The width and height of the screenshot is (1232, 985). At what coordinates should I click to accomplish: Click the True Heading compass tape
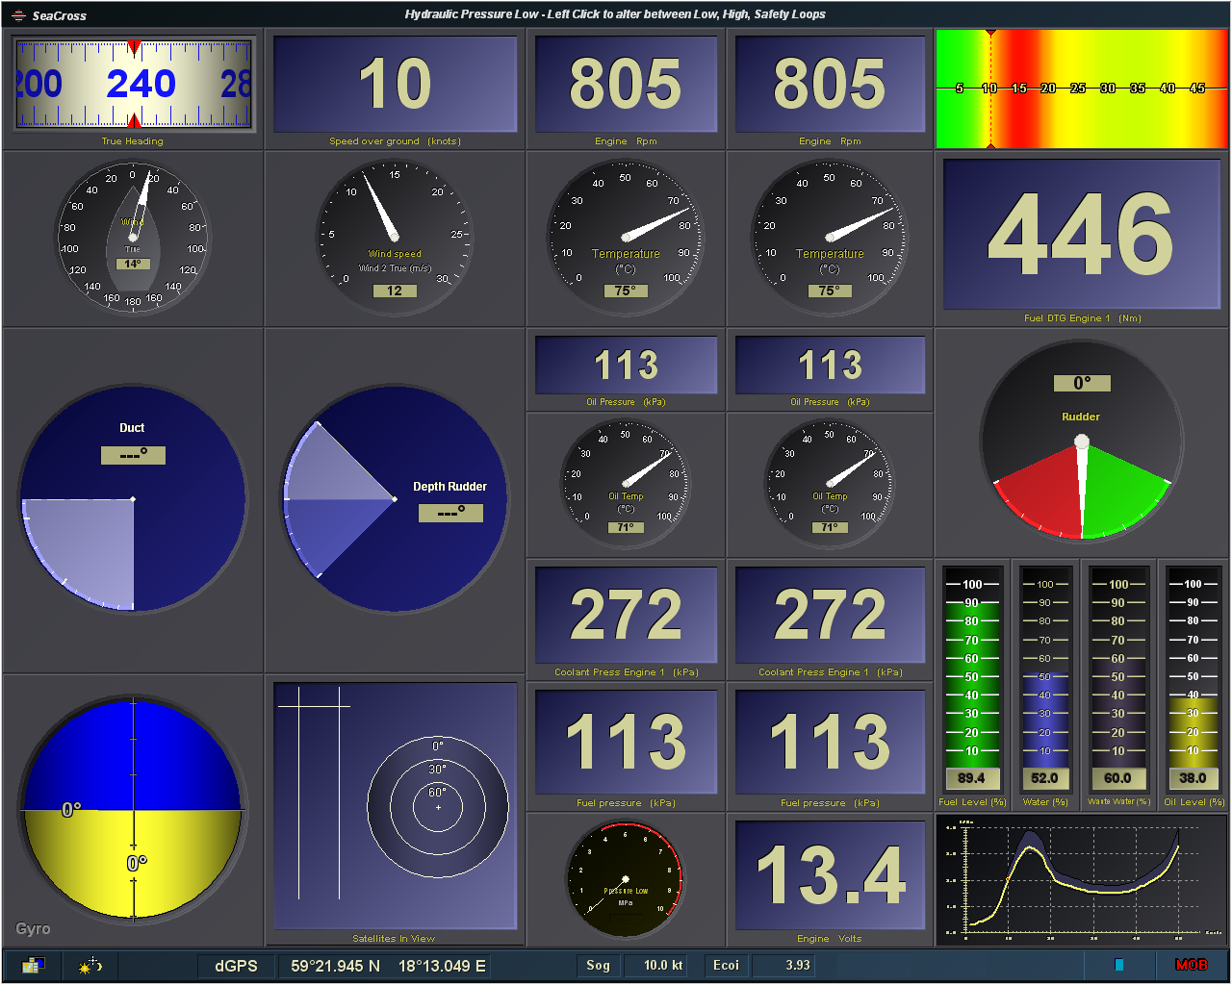(134, 85)
